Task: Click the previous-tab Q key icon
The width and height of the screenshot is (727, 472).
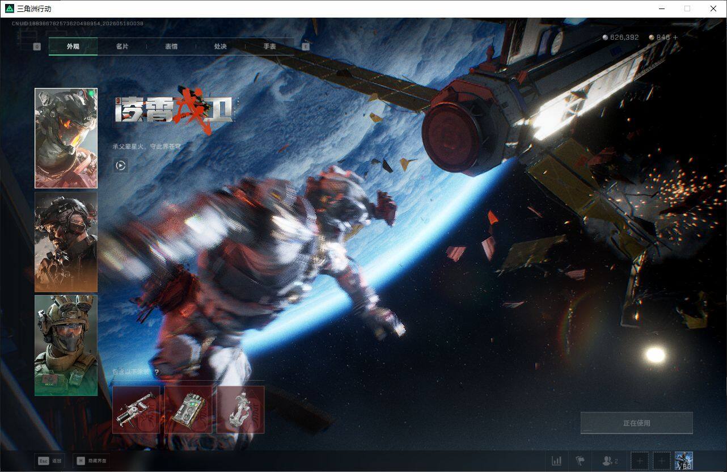Action: point(37,47)
